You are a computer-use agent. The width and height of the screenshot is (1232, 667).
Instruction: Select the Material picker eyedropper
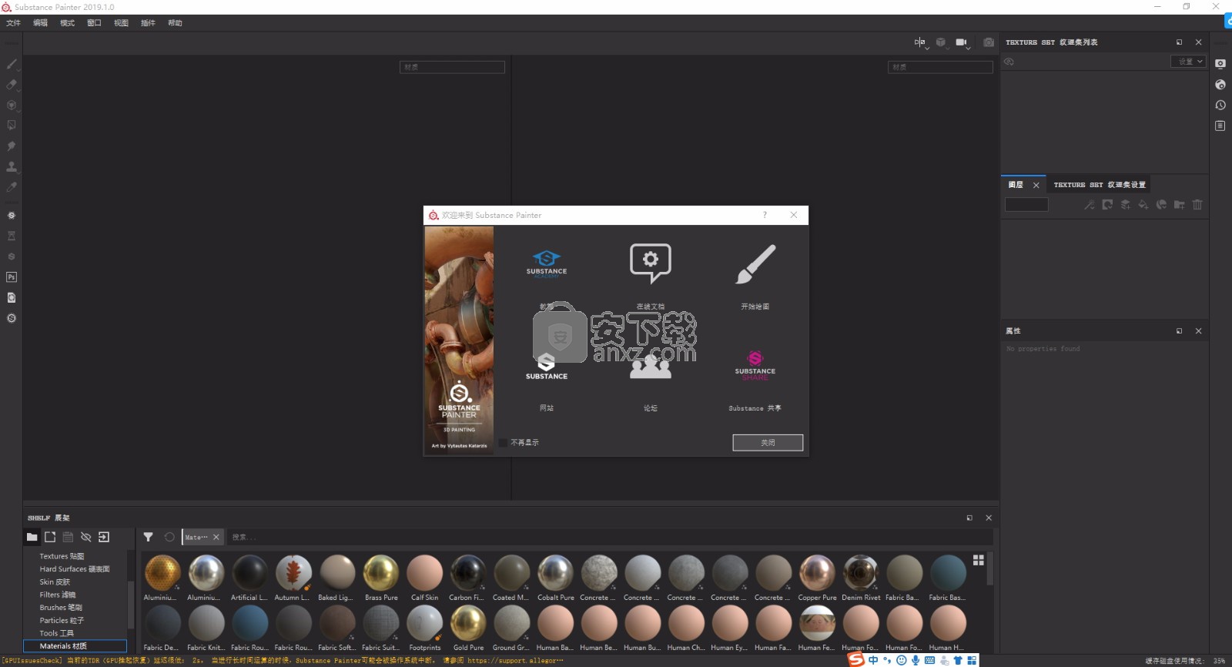(12, 186)
